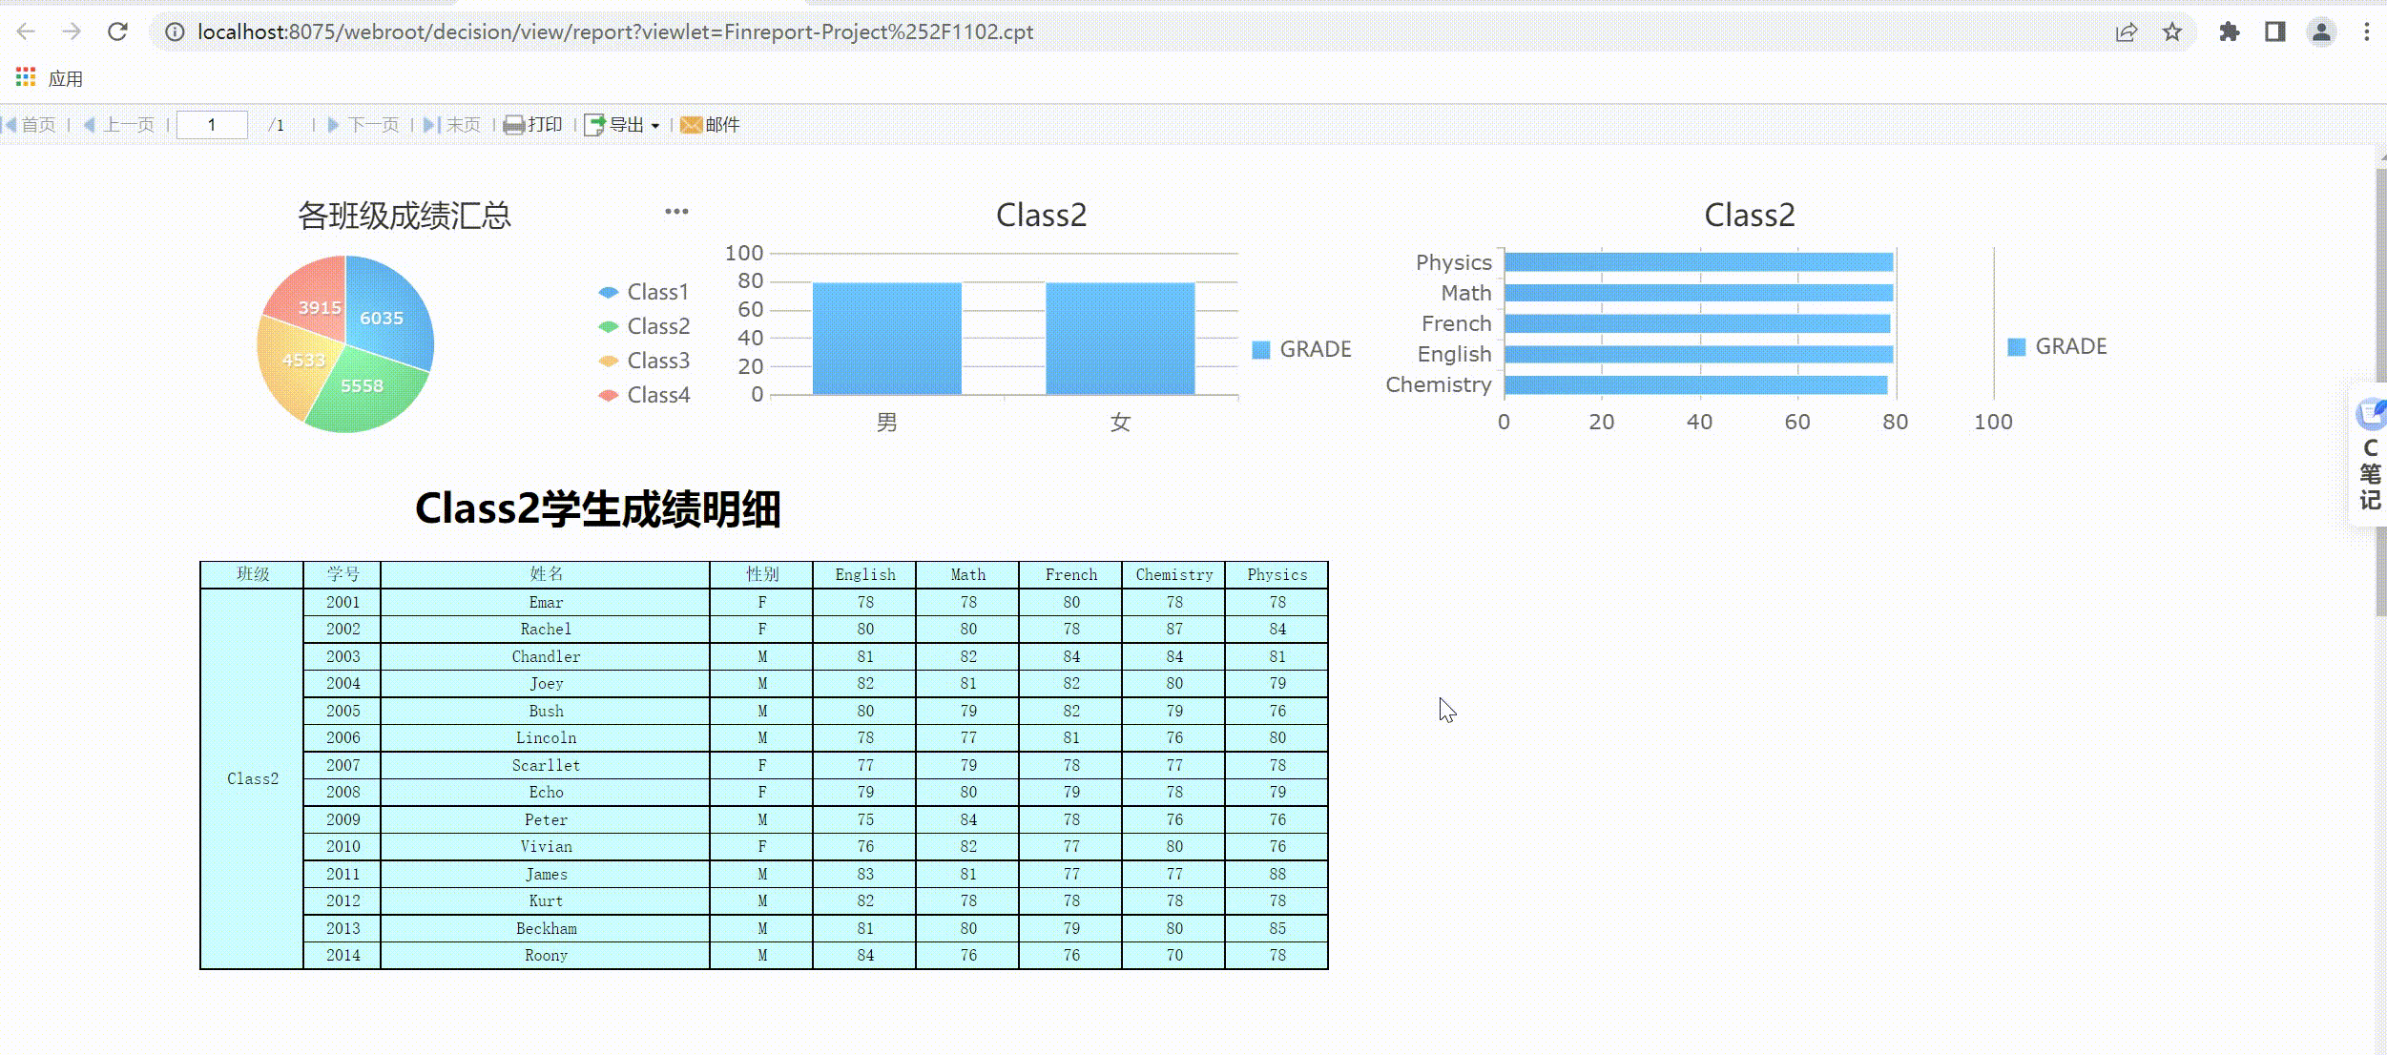The image size is (2387, 1055).
Task: Open the 应用 bookmarks bar item
Action: pyautogui.click(x=64, y=77)
